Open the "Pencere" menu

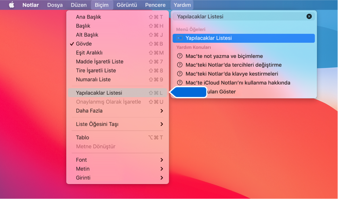click(155, 5)
